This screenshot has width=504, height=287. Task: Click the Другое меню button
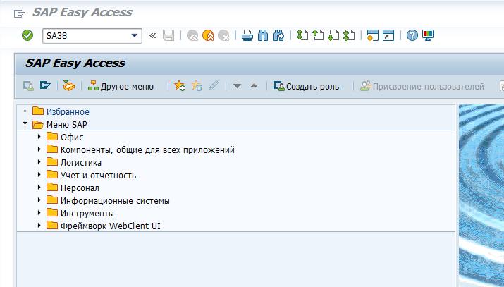coord(121,86)
